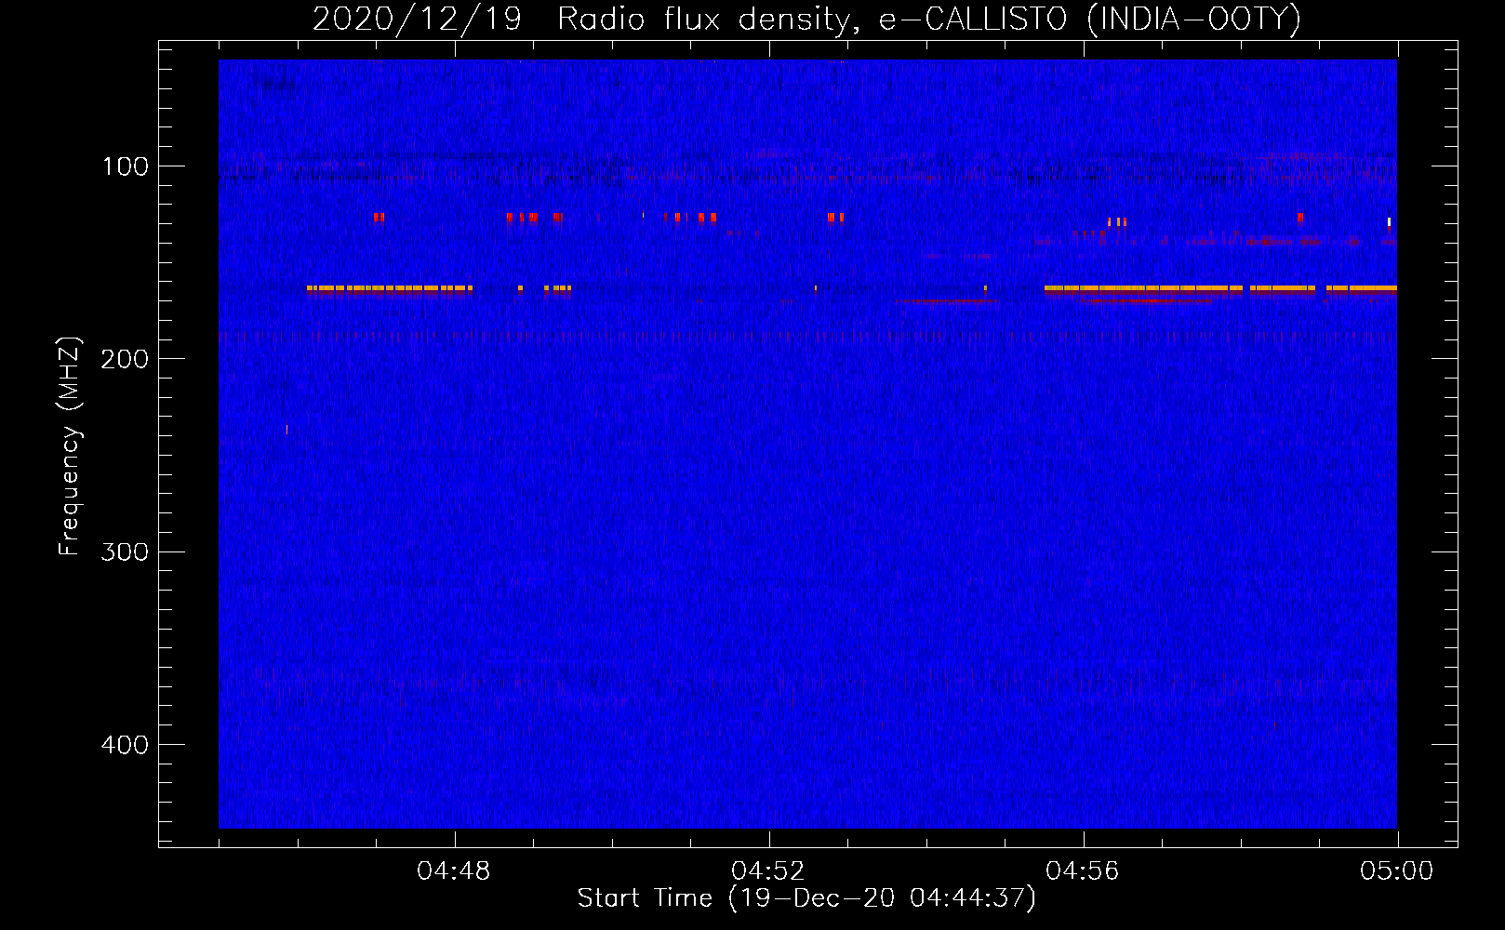This screenshot has height=930, width=1505.
Task: Click the 04:56 time tick label
Action: 1083,871
